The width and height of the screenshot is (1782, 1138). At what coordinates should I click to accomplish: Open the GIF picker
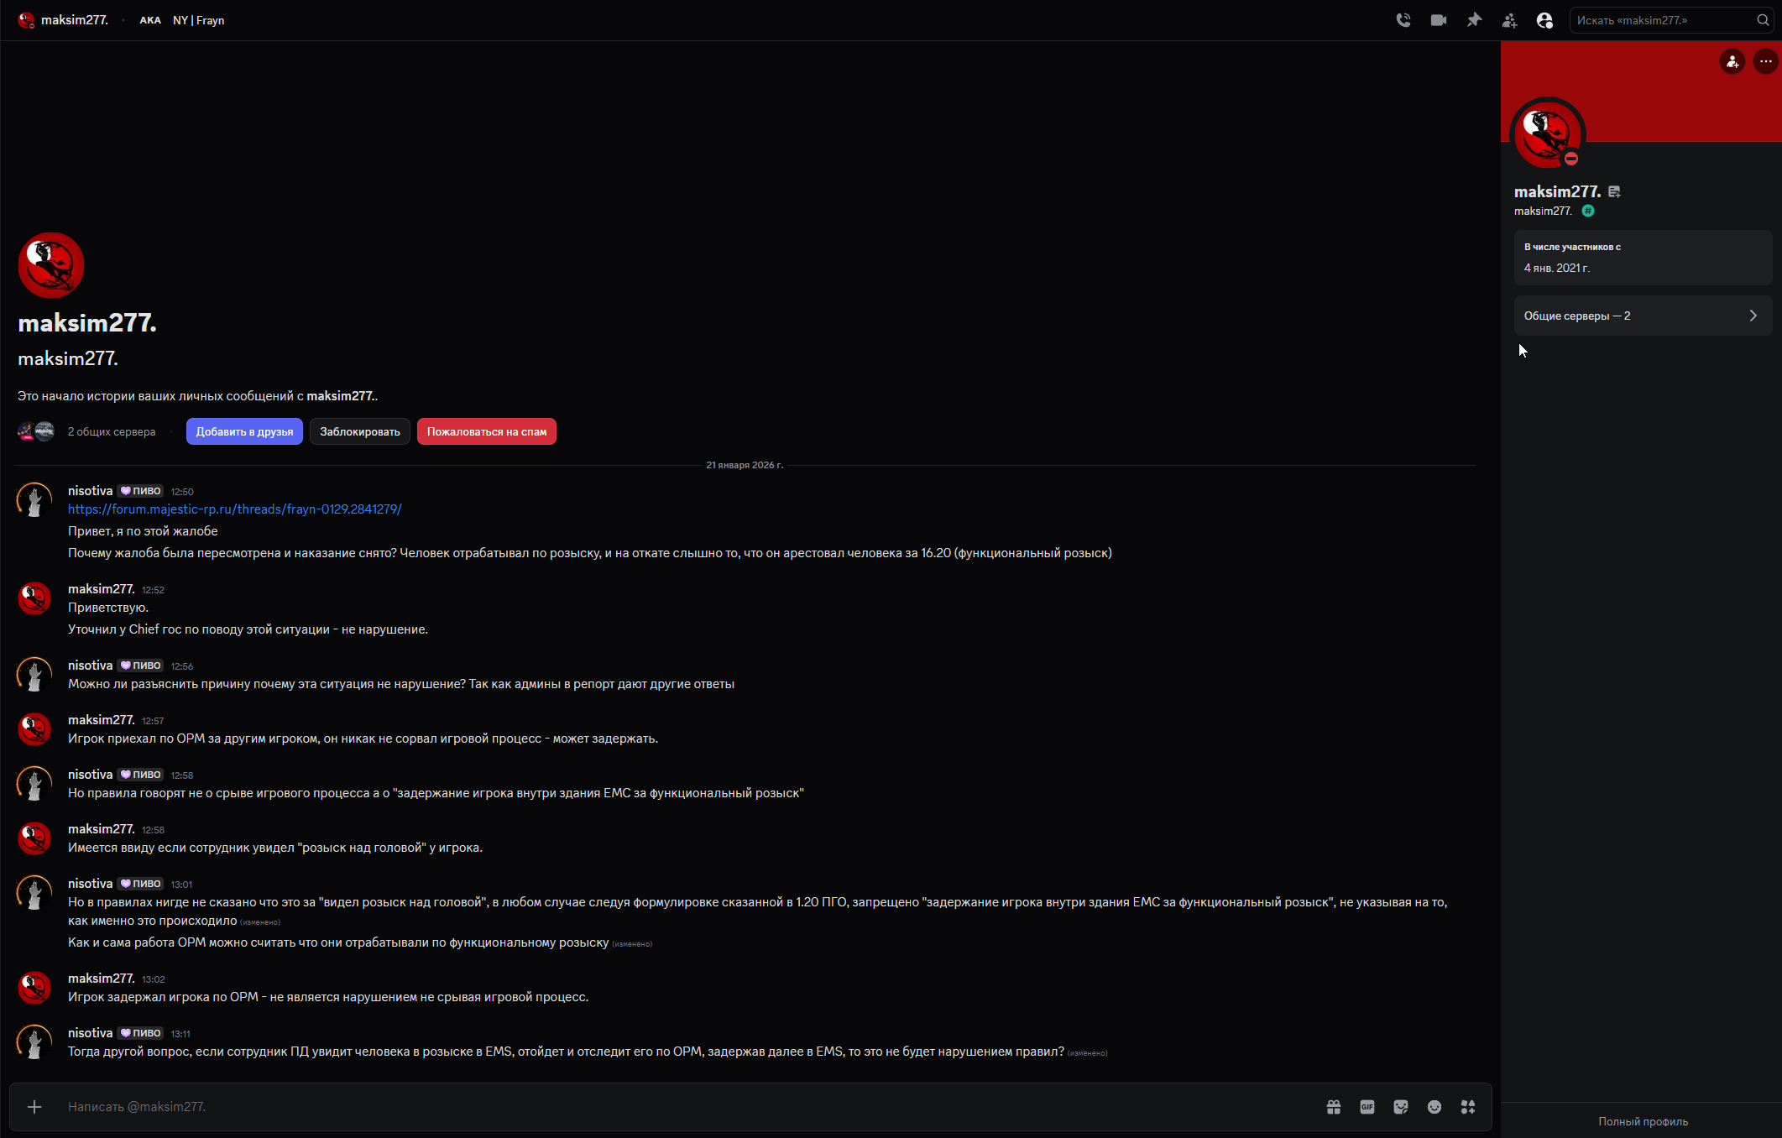click(1367, 1107)
